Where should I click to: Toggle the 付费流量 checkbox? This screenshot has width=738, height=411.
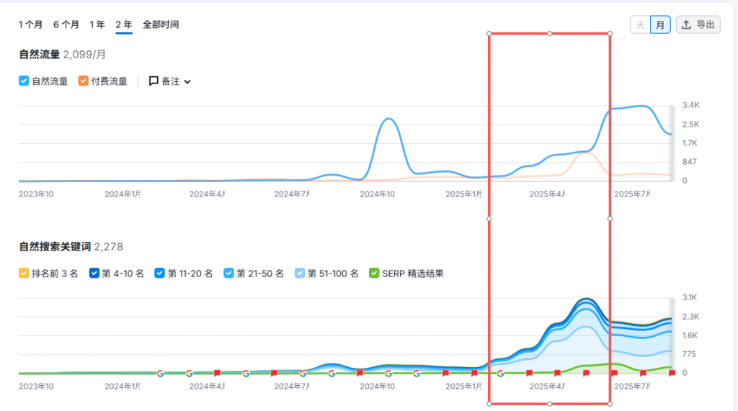coord(83,81)
